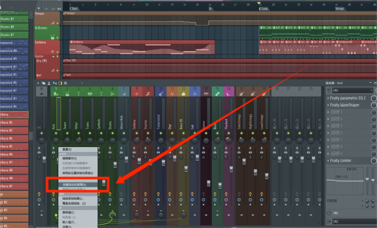Click the Digi track icon on insert 11
The height and width of the screenshot is (228, 377).
172,94
